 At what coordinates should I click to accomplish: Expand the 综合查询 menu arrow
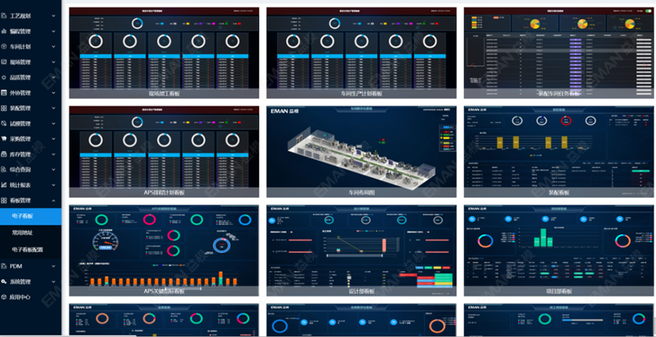coord(55,170)
